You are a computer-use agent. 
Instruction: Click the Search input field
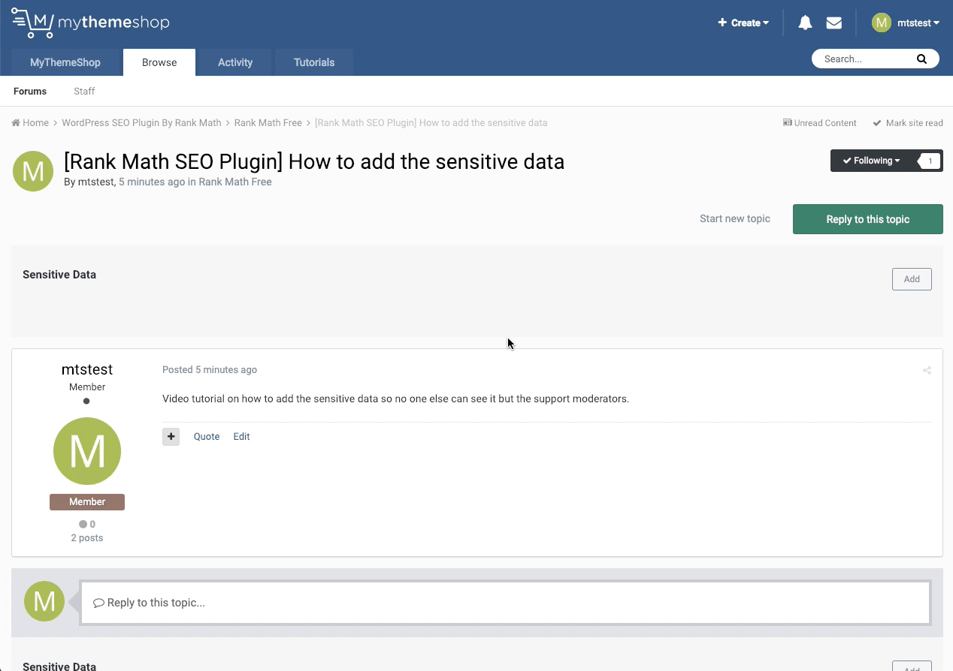pos(864,59)
